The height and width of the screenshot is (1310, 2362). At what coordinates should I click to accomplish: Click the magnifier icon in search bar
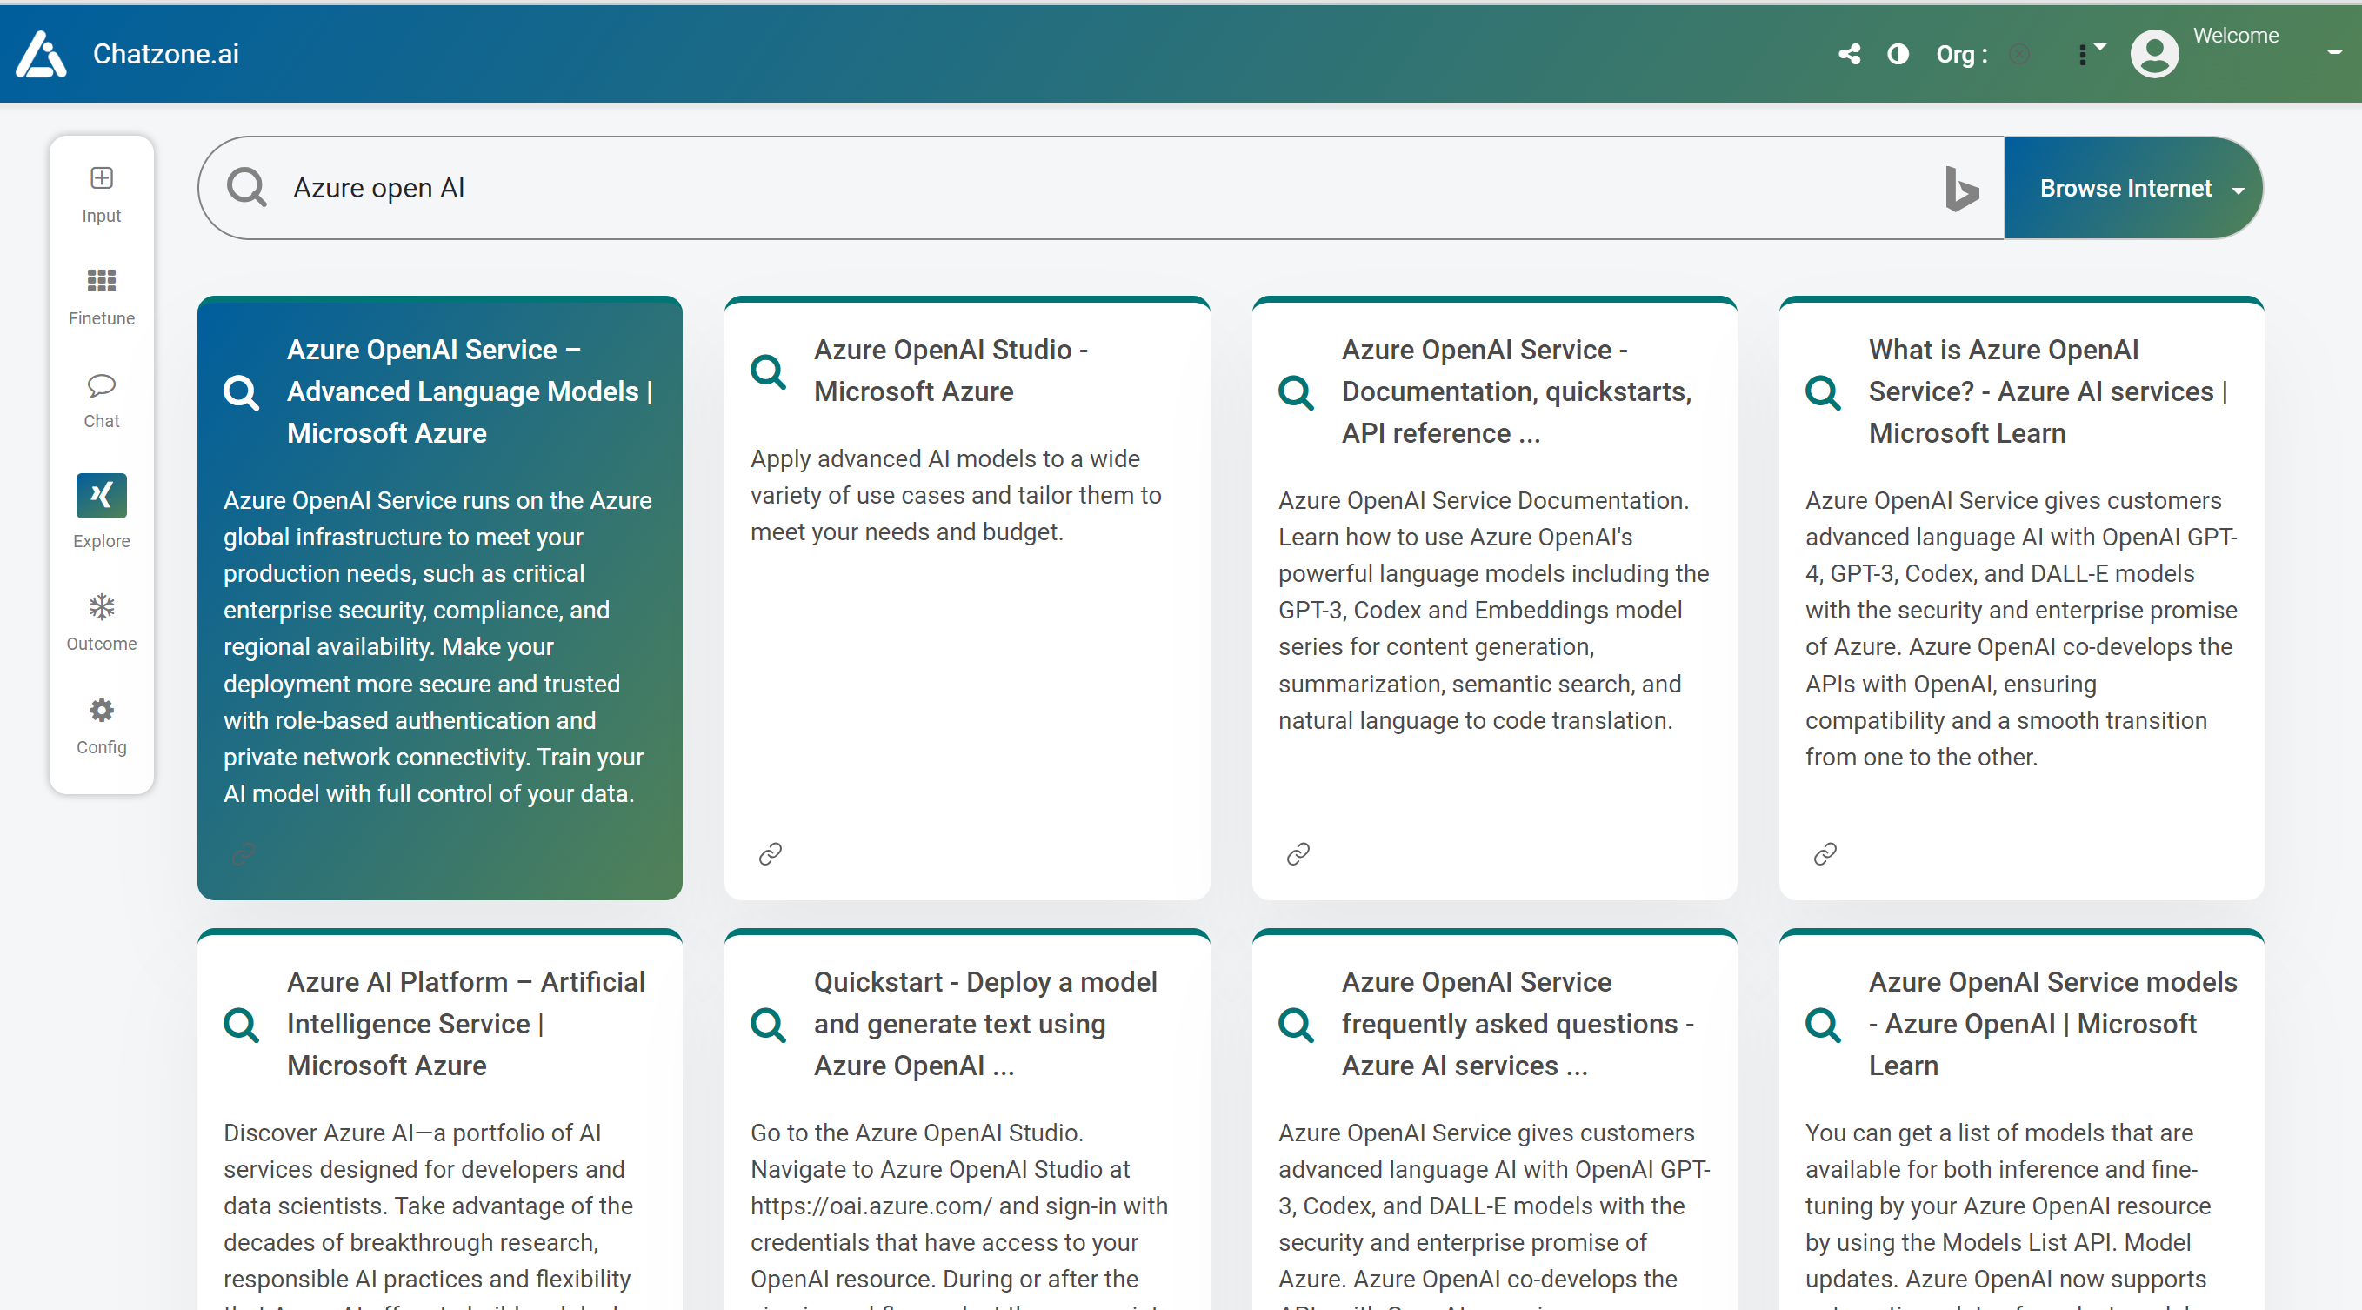247,187
